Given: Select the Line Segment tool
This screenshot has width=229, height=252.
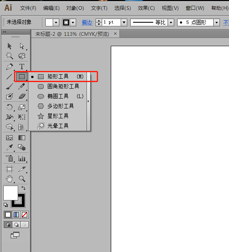Looking at the screenshot, I should point(9,77).
